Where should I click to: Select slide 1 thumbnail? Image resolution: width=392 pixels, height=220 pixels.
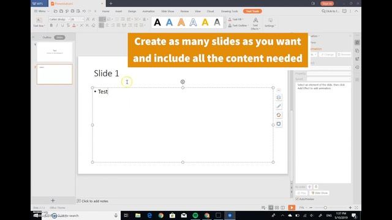55,51
